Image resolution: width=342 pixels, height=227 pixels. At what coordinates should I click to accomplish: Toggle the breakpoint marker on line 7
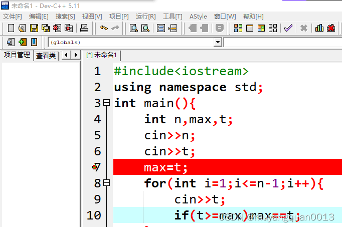pyautogui.click(x=94, y=167)
